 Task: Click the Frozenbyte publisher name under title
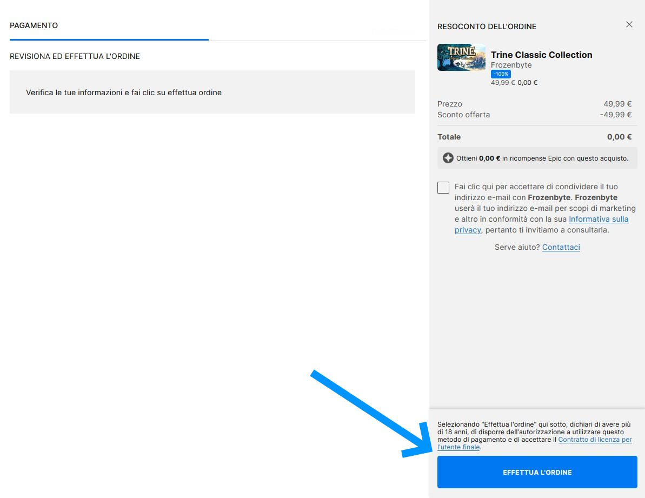511,65
